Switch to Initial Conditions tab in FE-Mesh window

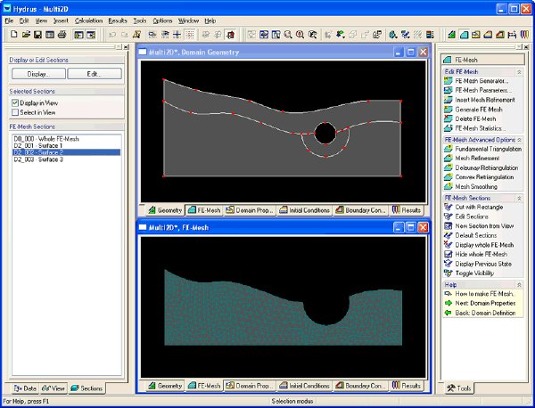tap(305, 386)
